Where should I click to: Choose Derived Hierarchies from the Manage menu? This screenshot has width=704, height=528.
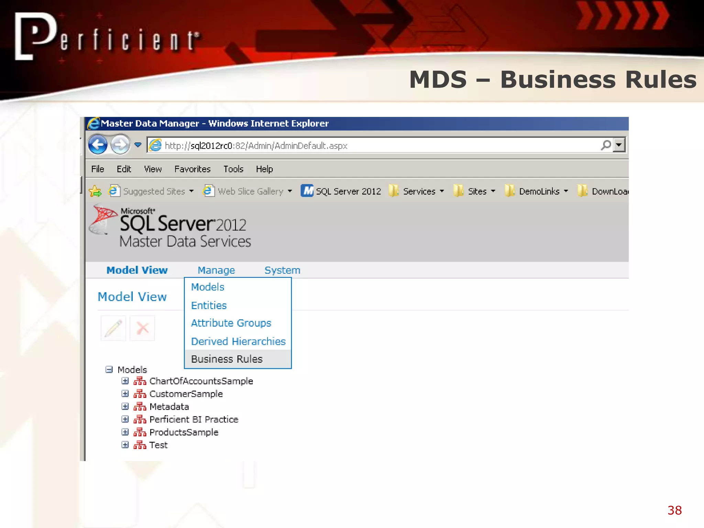238,341
